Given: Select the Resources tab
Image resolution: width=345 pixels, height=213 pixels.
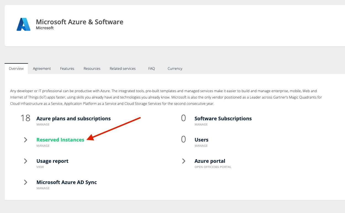Looking at the screenshot, I should [x=92, y=68].
